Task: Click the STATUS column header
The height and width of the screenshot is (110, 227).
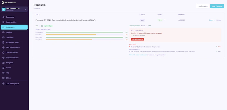Action: (x=142, y=15)
